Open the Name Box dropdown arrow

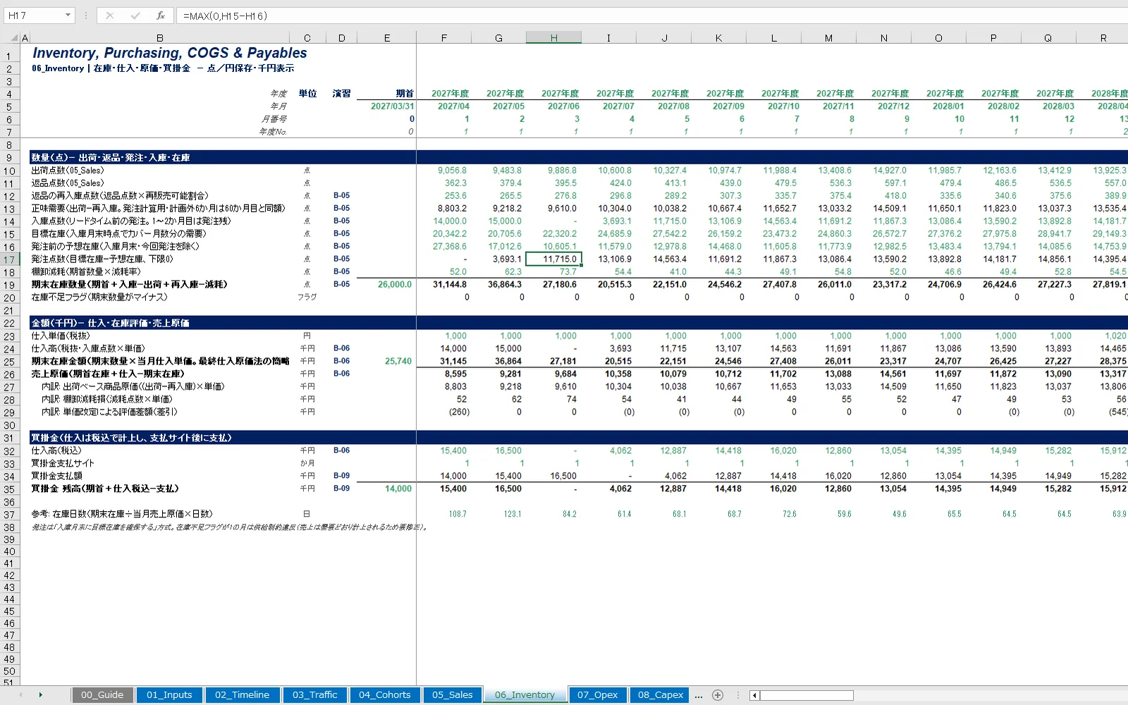pyautogui.click(x=68, y=16)
